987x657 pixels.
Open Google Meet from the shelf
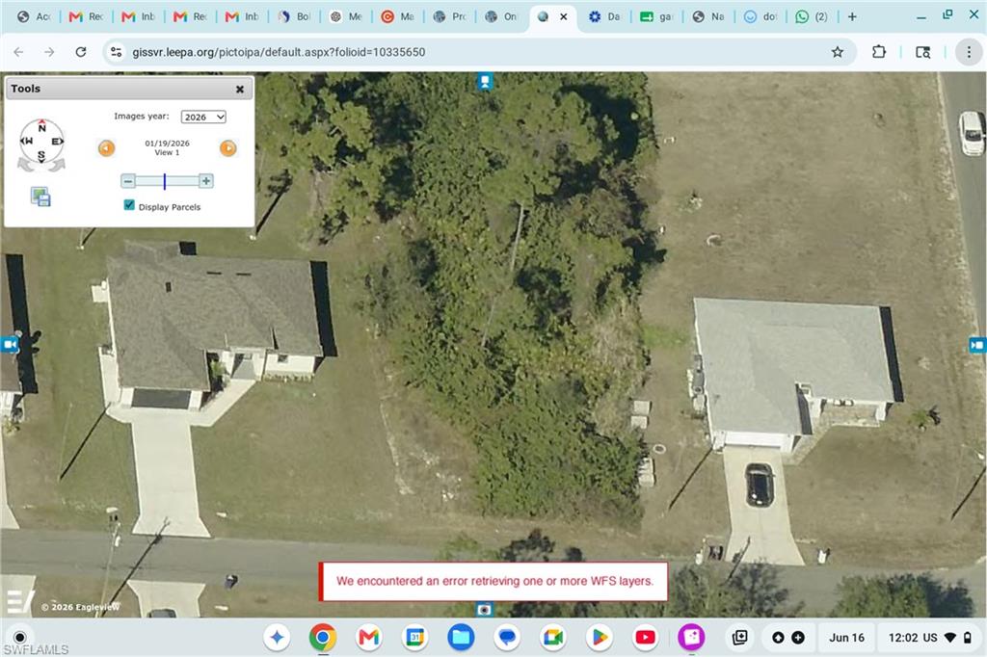(552, 638)
